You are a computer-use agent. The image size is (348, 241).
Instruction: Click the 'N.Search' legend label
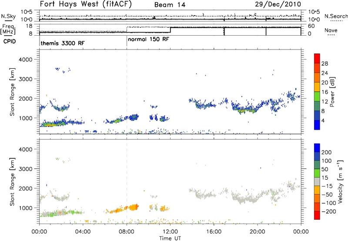336,16
